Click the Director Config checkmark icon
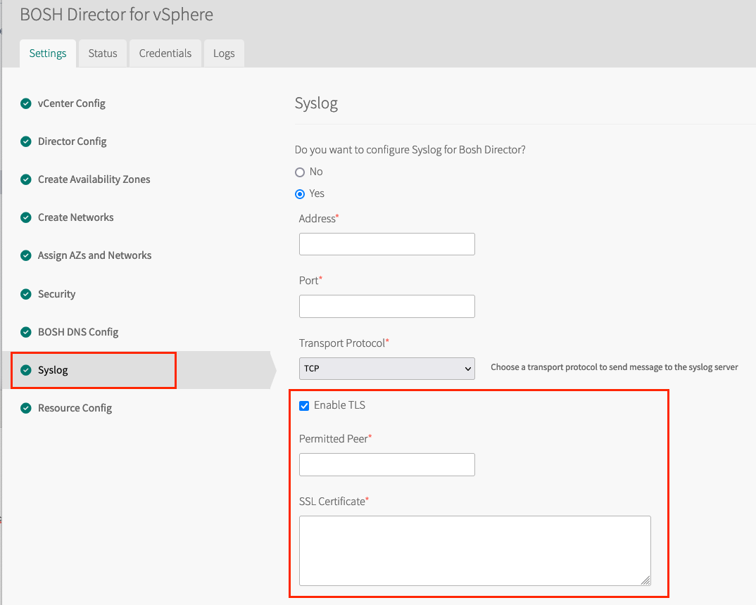Screen dimensions: 756x605 tap(26, 141)
